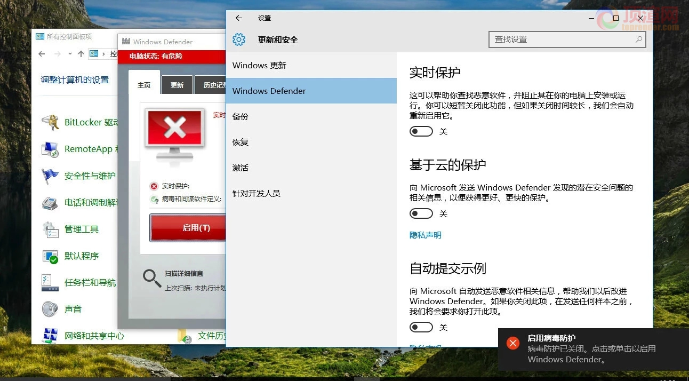Viewport: 689px width, 381px height.
Task: Click the 实时保护 section heading
Action: coord(435,73)
